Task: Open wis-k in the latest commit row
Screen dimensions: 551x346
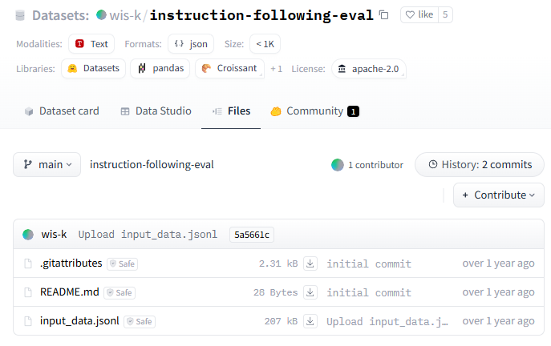Action: [x=54, y=234]
